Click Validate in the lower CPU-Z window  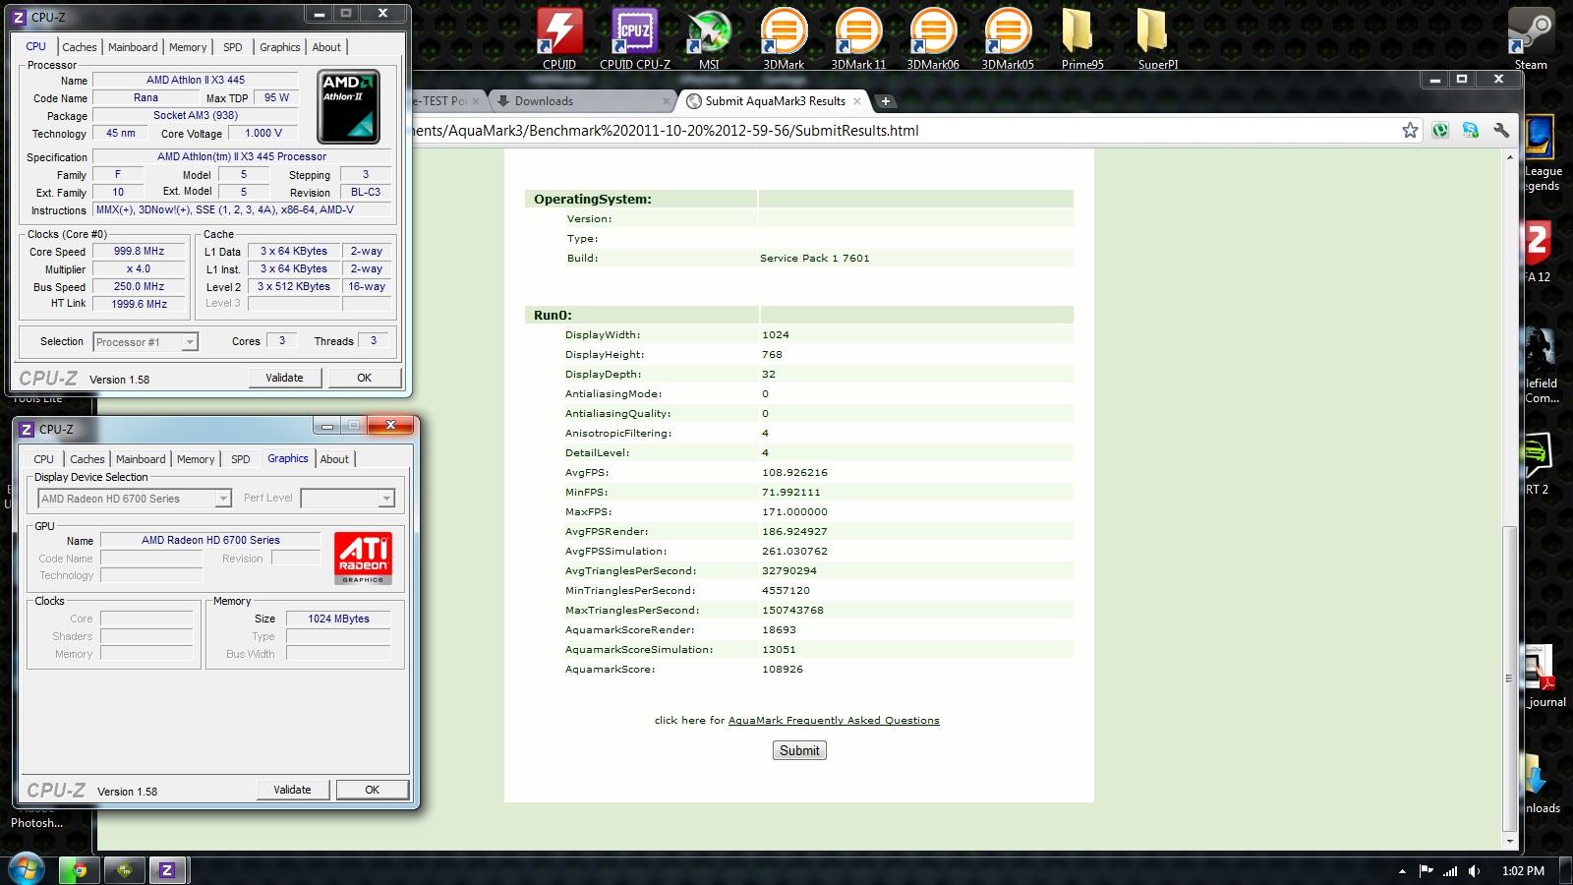292,790
